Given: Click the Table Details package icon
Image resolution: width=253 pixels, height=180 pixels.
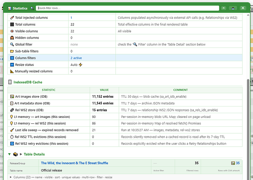Looking at the screenshot, I should coord(15,154).
